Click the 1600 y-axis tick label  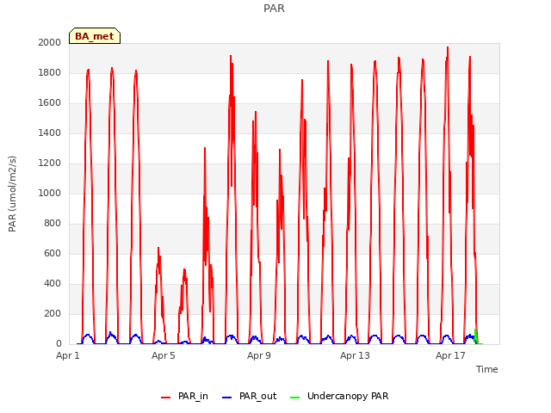[50, 103]
